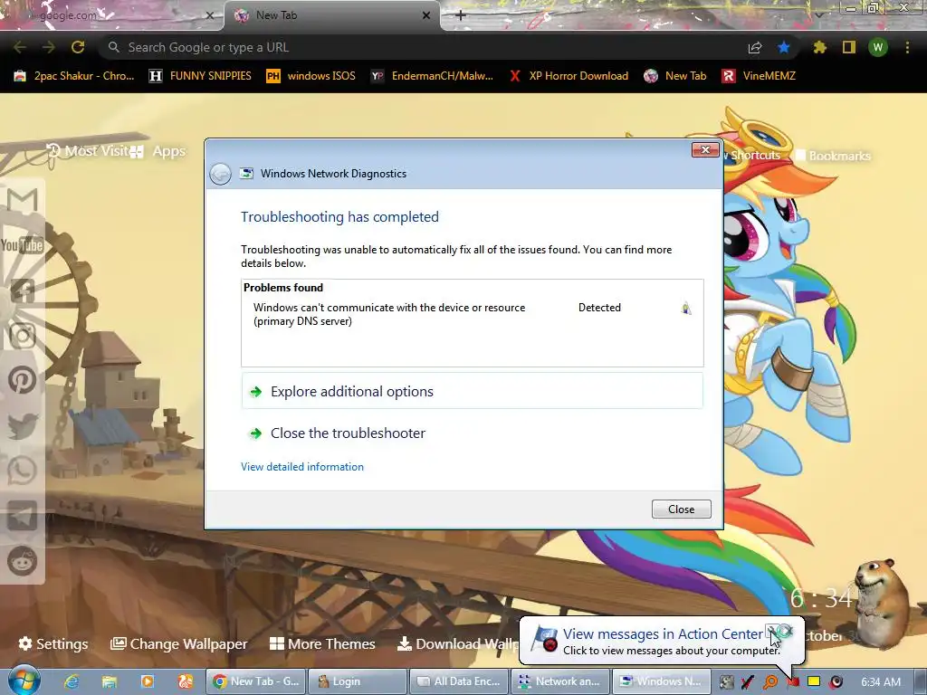Click the Action Center flag tray icon

[x=793, y=682]
